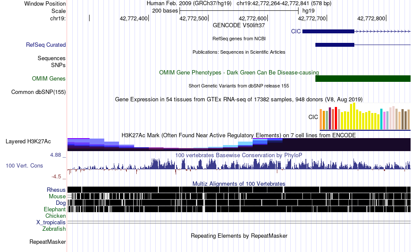Click the Chicken alignment label
Screen dimensions: 411x252
(x=55, y=216)
